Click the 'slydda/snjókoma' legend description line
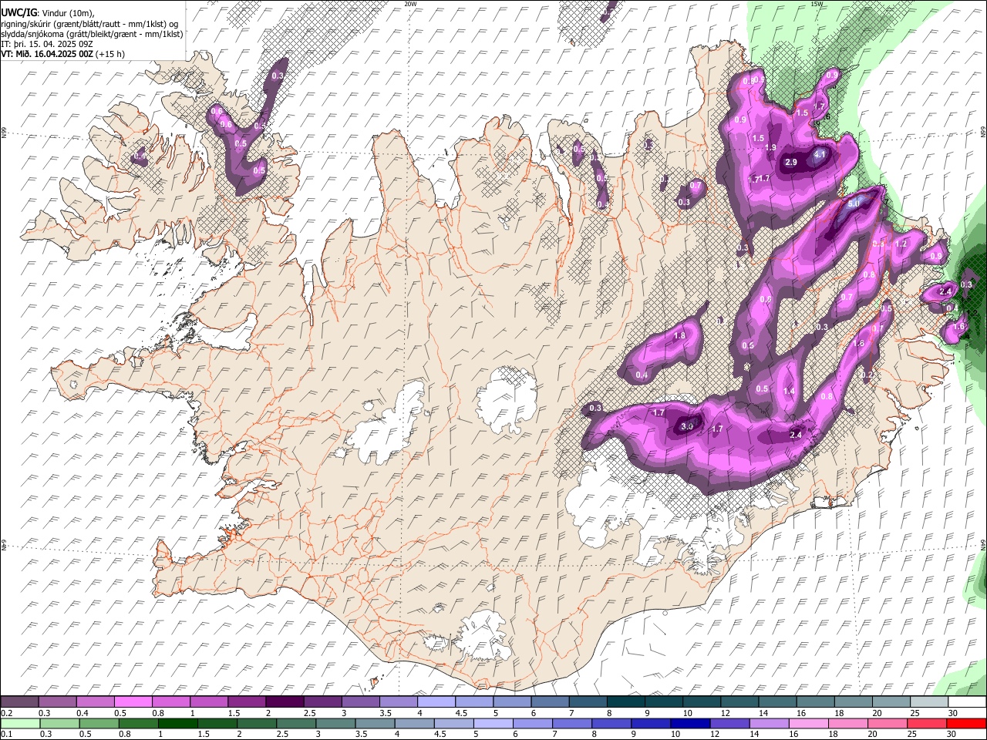Screen dimensions: 987x740 click(92, 34)
